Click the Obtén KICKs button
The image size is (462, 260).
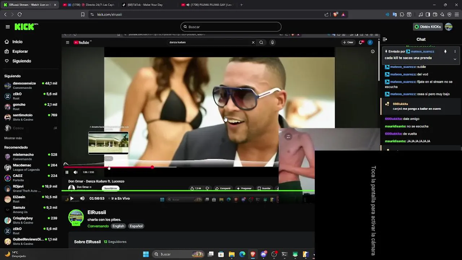428,27
